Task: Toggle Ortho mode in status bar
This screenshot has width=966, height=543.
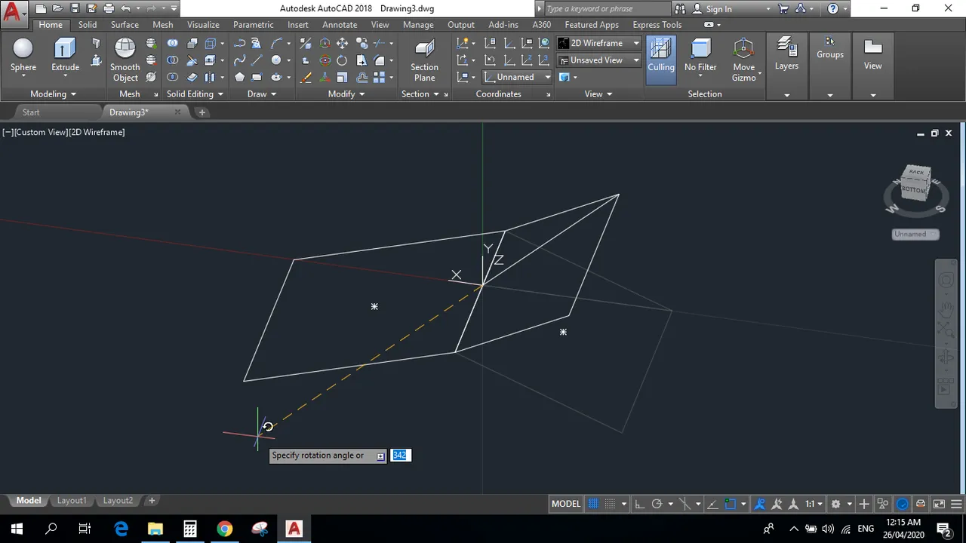Action: click(x=639, y=504)
